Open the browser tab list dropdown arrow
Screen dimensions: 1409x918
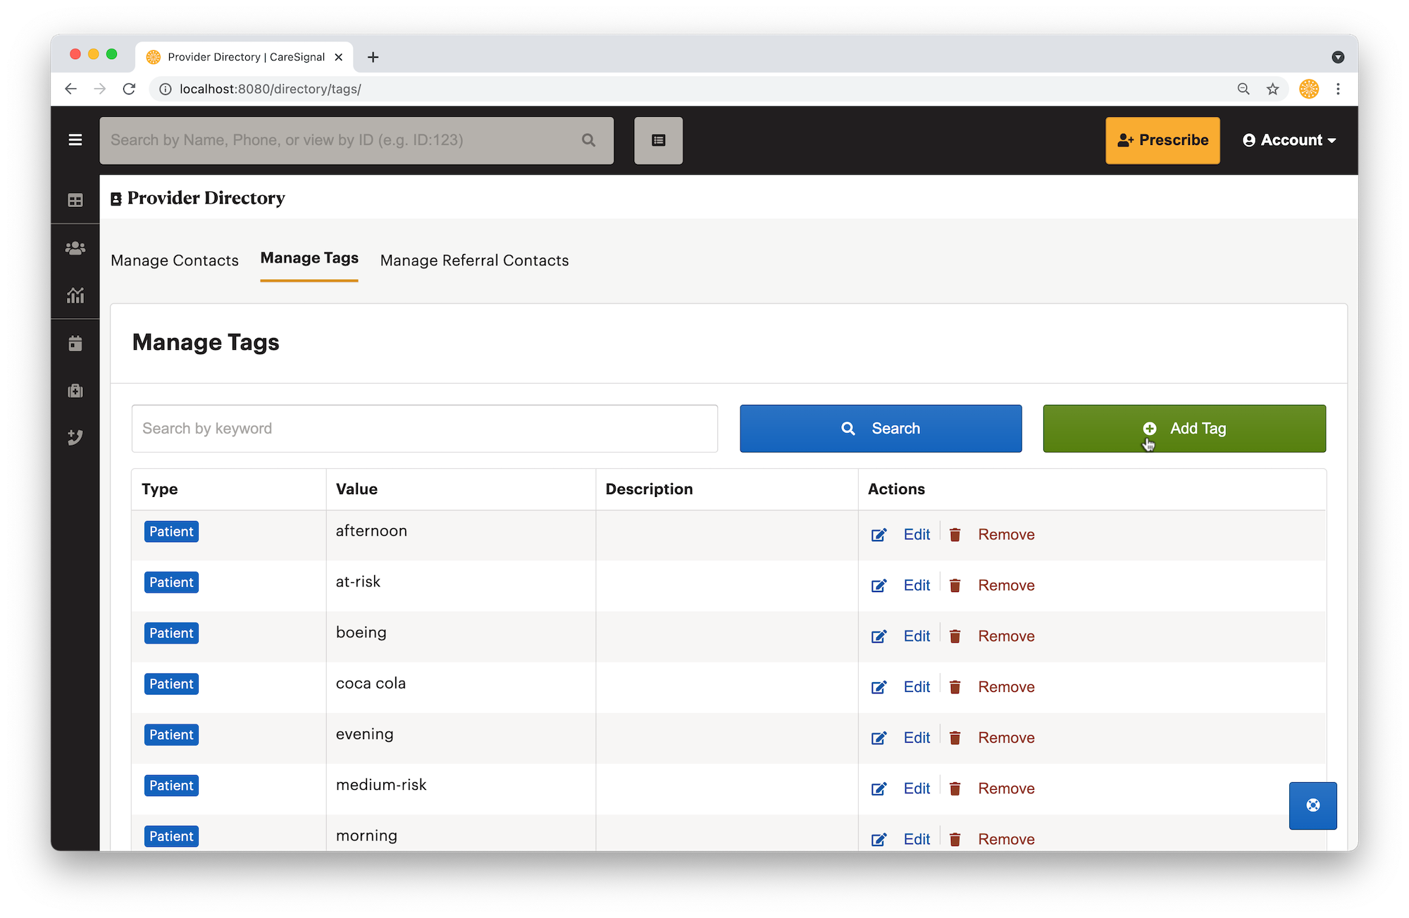coord(1338,57)
